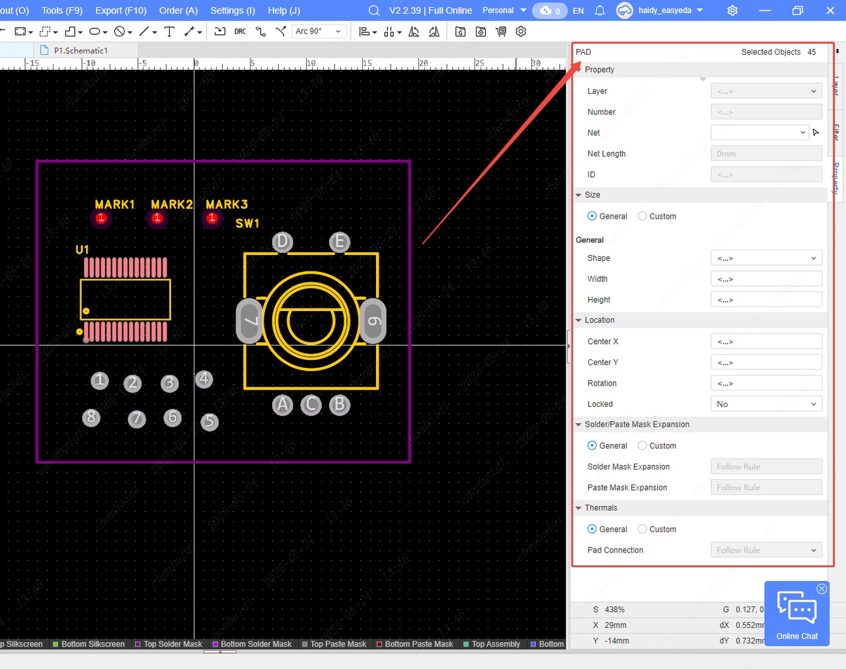Click the Bottom Silkscreen green layer swatch
Screen dimensions: 846x669
[x=56, y=644]
